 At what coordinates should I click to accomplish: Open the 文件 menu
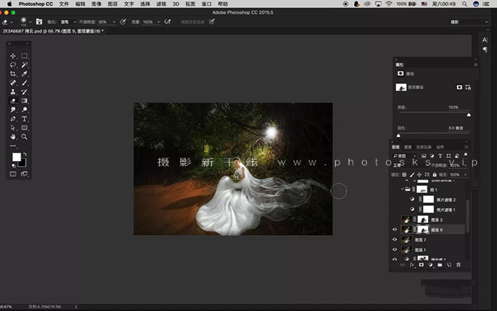[64, 4]
